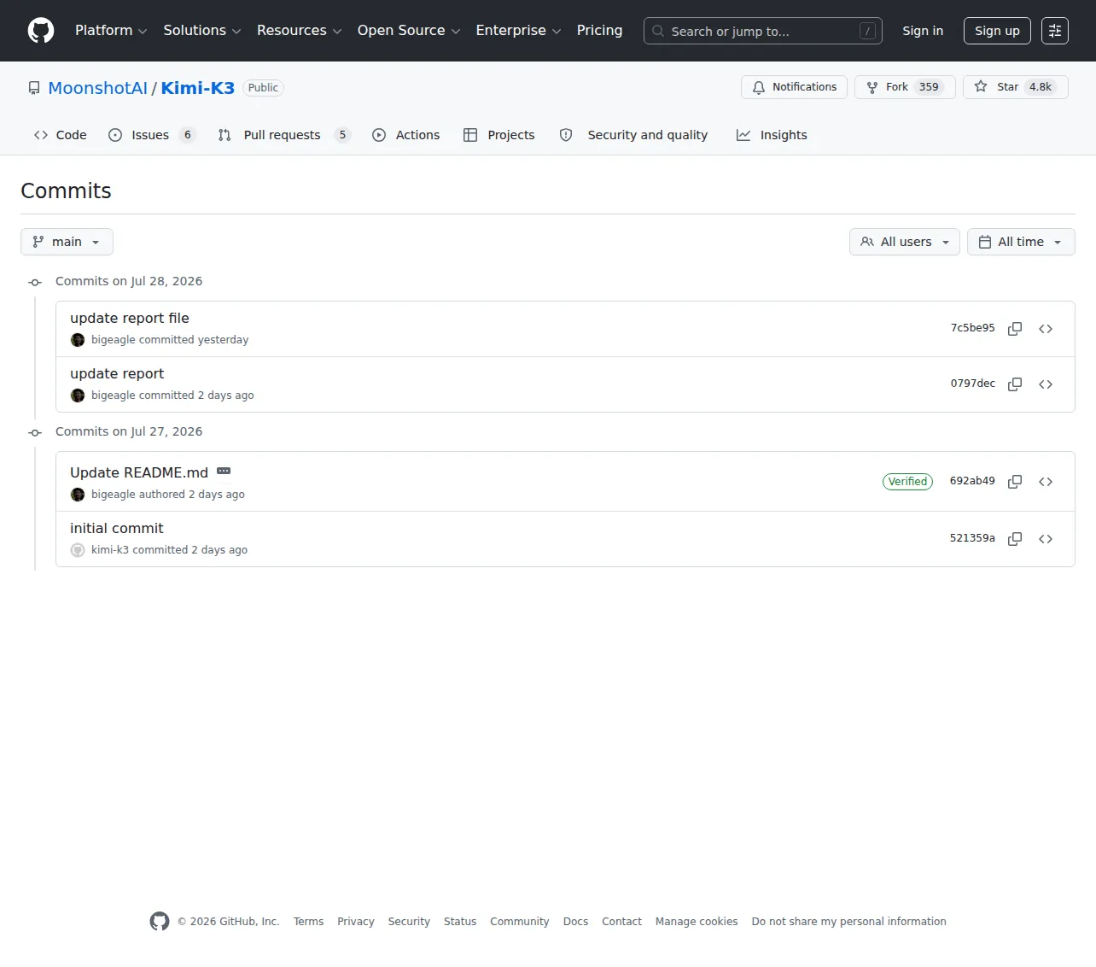Browse repository at commit 7c5be95
This screenshot has width=1096, height=967.
tap(1046, 329)
